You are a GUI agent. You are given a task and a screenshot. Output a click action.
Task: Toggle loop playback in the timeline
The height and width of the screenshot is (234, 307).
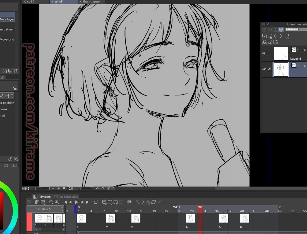(96, 202)
